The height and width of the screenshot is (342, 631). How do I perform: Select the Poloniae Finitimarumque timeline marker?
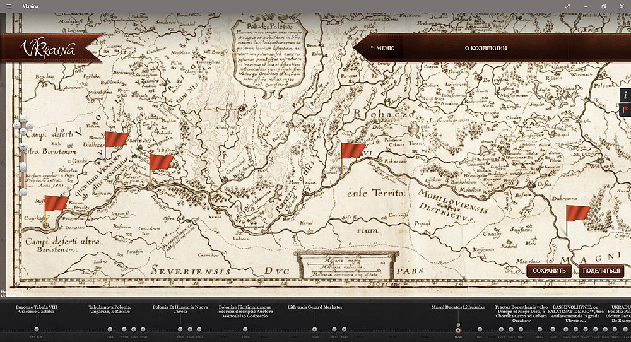245,329
